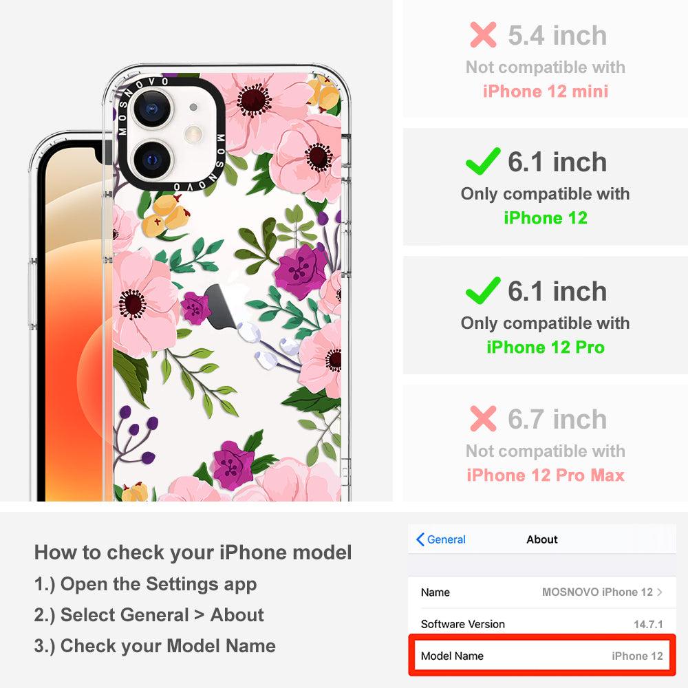The height and width of the screenshot is (688, 688).
Task: Select the highlighted Model Name row
Action: [x=542, y=656]
